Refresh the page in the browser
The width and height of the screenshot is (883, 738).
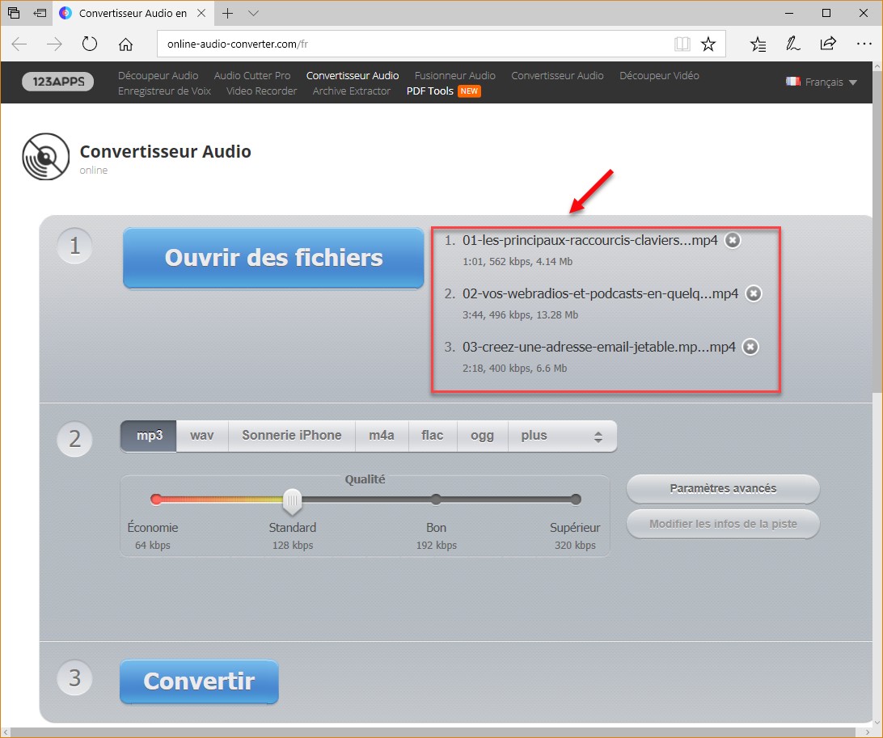pyautogui.click(x=90, y=44)
